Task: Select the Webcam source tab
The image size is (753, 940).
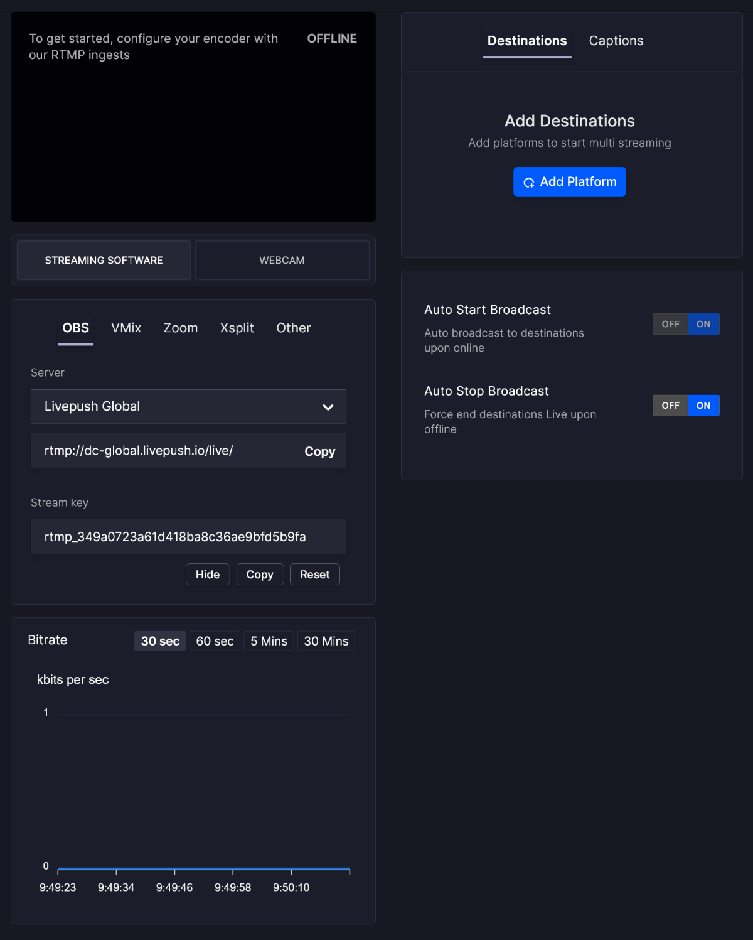Action: (x=282, y=260)
